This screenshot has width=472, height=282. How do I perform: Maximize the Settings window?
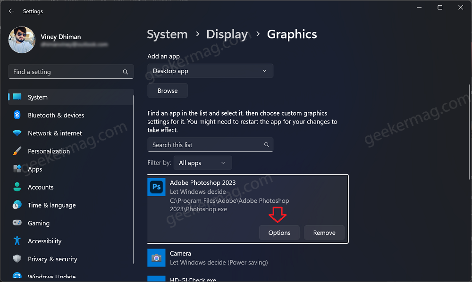(x=440, y=7)
